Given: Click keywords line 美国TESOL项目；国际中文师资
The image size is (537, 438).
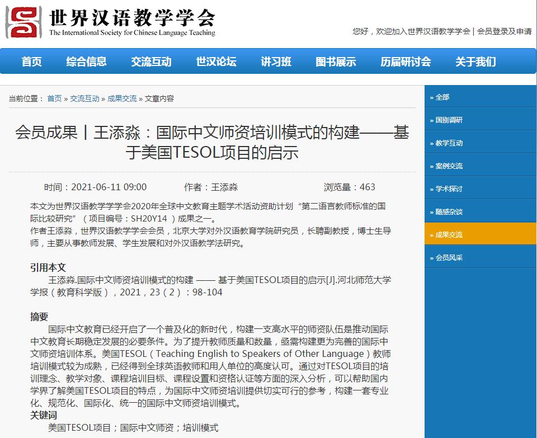Looking at the screenshot, I should coord(133,428).
